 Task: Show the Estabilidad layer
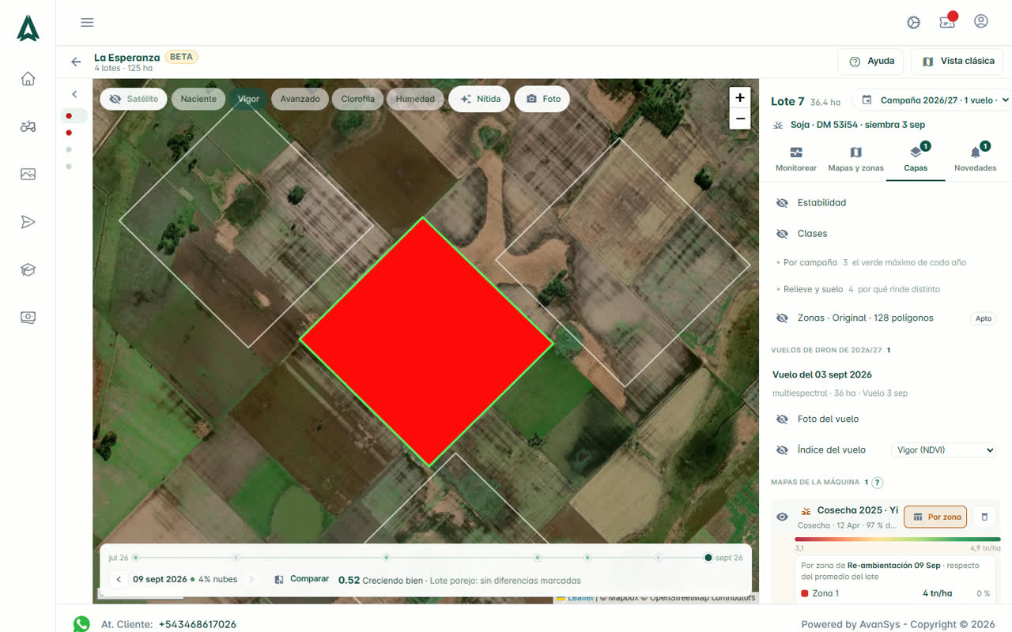tap(782, 203)
